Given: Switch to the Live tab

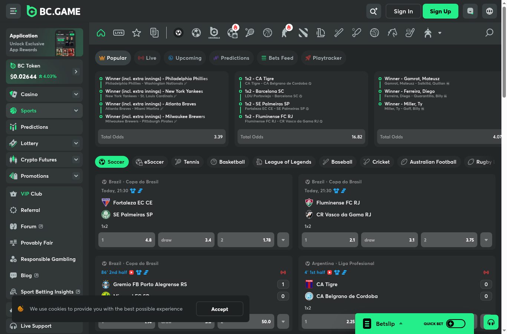Looking at the screenshot, I should pos(147,58).
